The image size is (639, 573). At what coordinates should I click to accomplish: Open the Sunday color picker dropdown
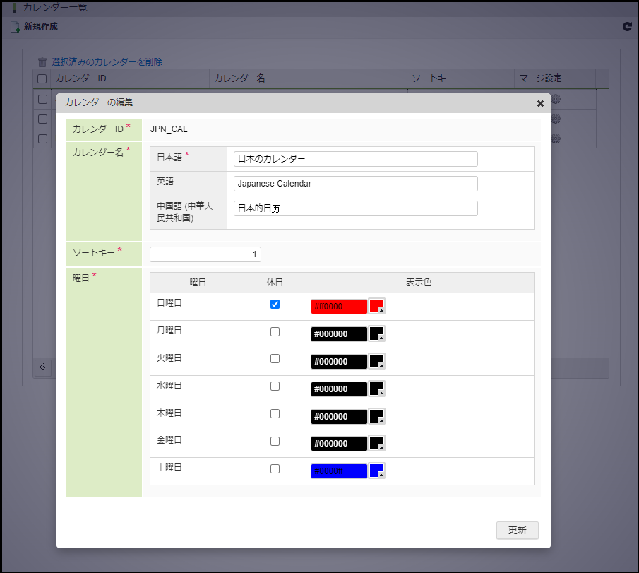click(377, 306)
